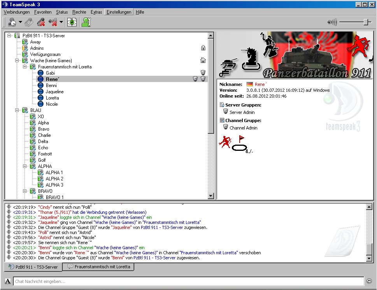Click the channel admin badge on Rene´ row

tap(195, 79)
